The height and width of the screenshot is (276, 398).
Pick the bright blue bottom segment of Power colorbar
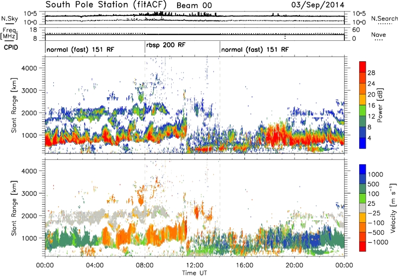(x=363, y=143)
